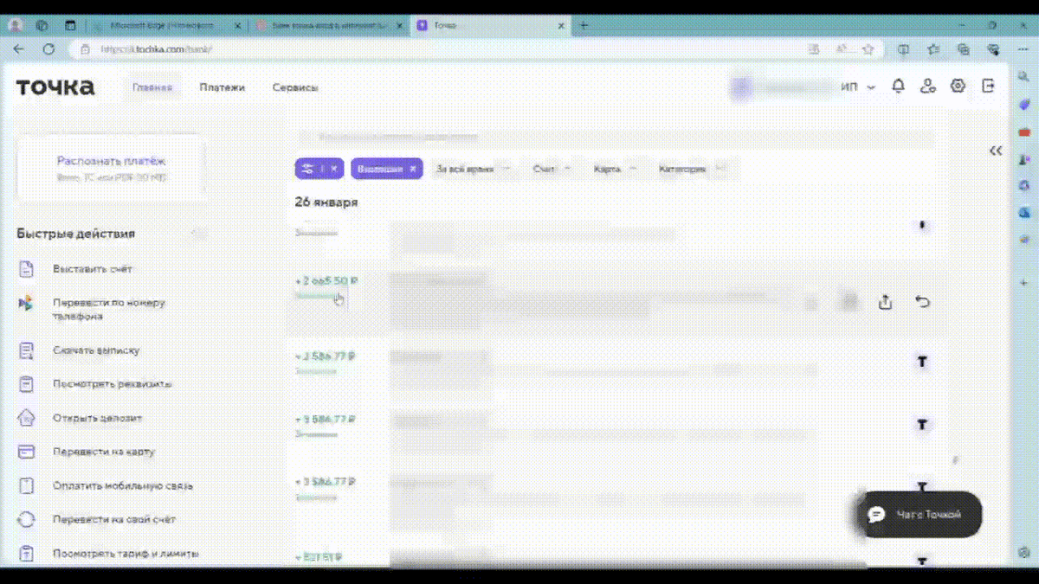Remove the Входящие filter with its X
Viewport: 1039px width, 584px height.
(413, 169)
